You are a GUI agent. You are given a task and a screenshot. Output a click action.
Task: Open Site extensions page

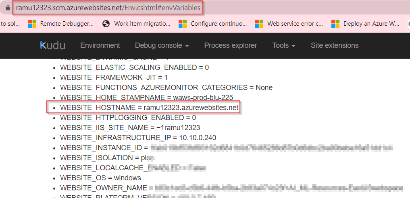335,45
